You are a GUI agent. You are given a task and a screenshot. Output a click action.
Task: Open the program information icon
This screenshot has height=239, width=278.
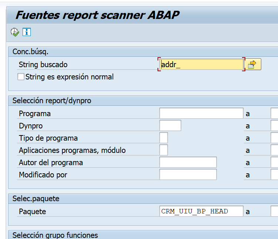[x=27, y=32]
